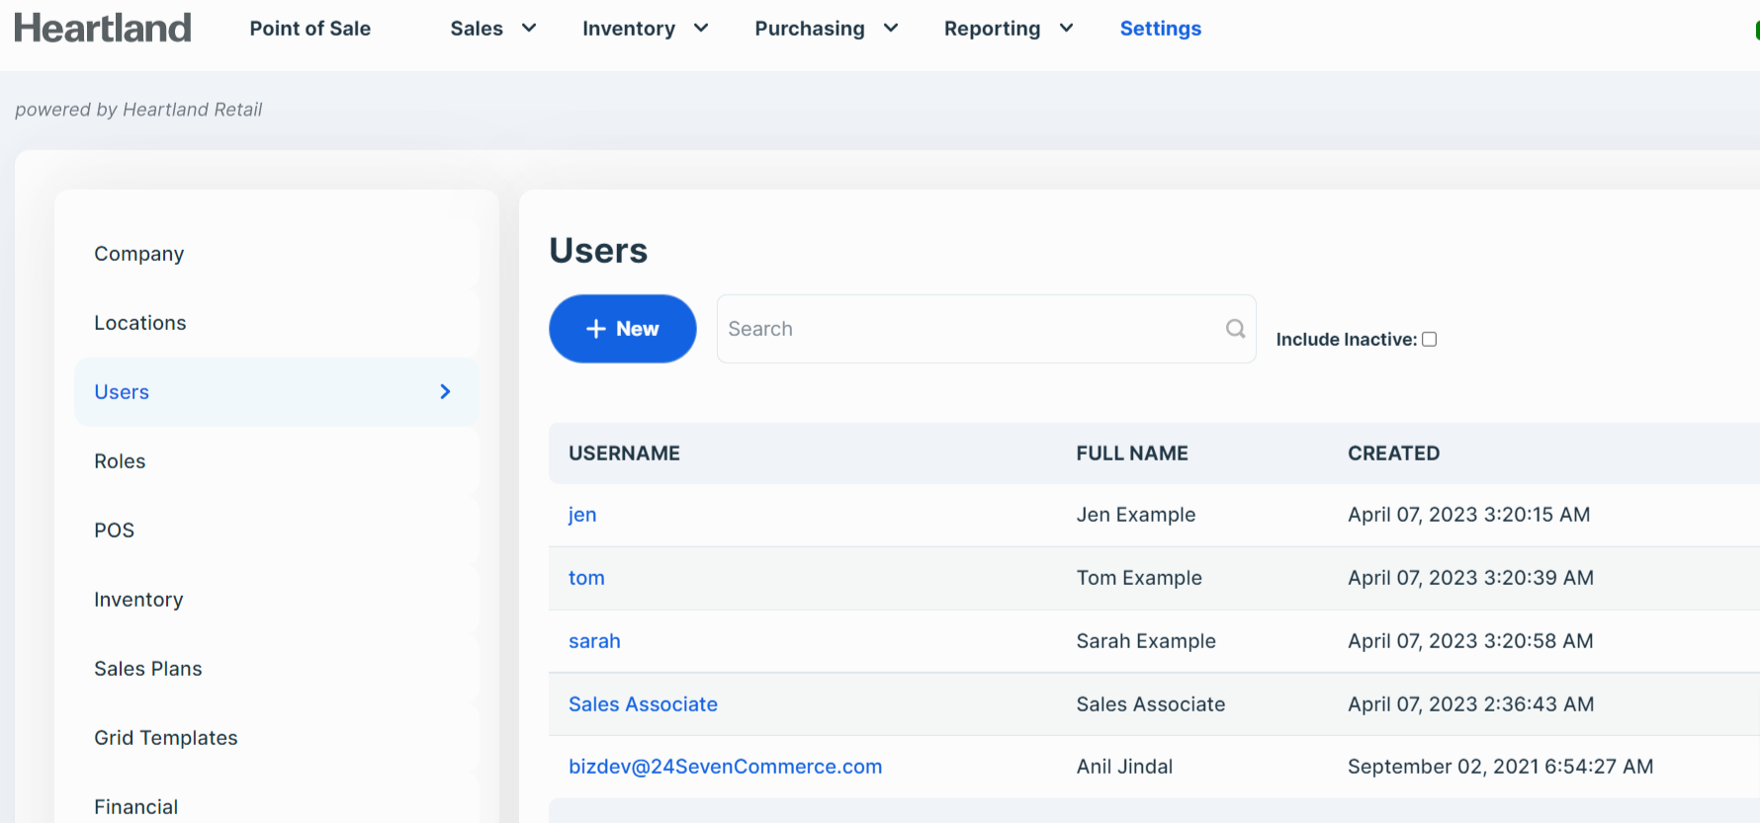Toggle the Include Inactive checkbox
1760x823 pixels.
1429,339
